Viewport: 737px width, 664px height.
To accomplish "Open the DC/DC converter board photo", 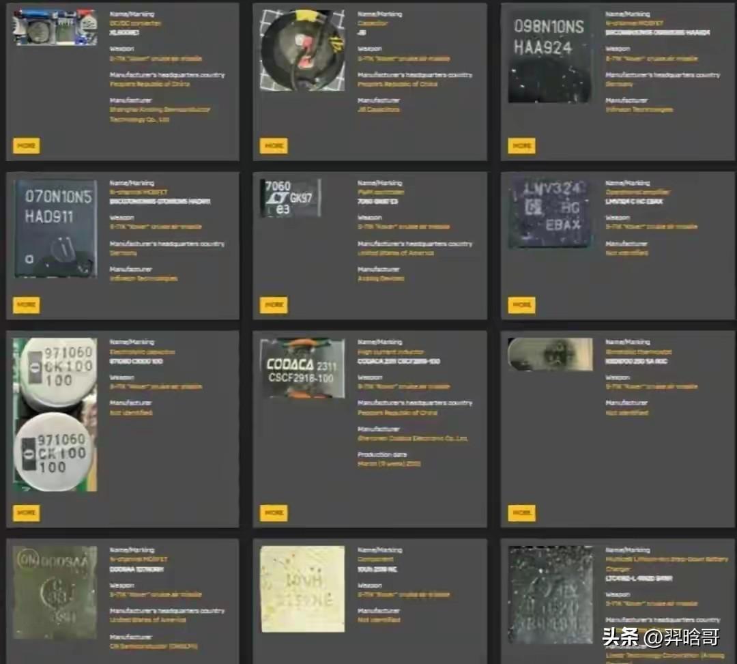I will (x=55, y=27).
